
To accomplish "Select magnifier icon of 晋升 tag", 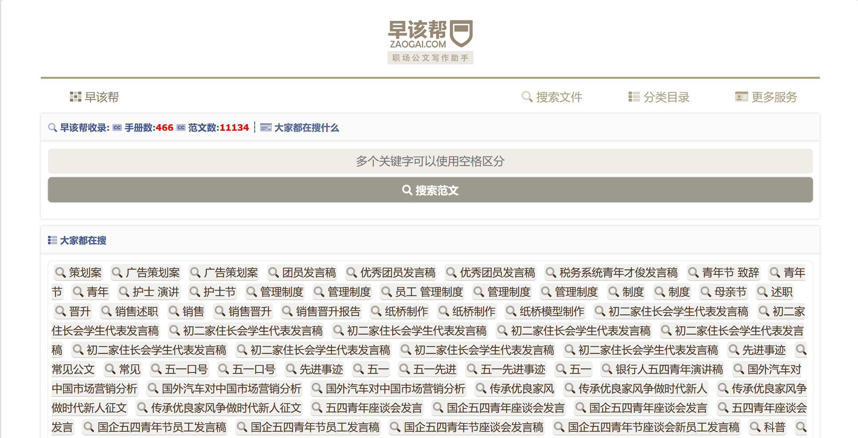I will (60, 311).
